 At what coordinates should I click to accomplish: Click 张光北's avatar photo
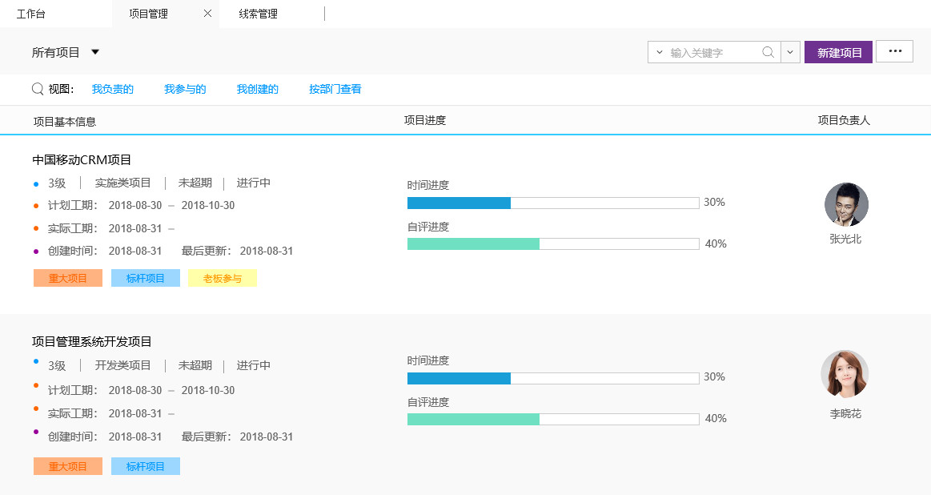846,204
